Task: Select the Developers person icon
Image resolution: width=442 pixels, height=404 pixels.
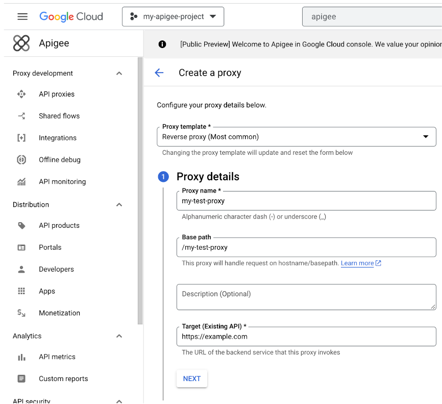Action: click(x=21, y=269)
